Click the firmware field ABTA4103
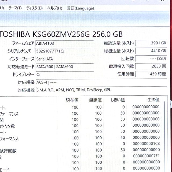The width and height of the screenshot is (172, 172). click(x=64, y=44)
